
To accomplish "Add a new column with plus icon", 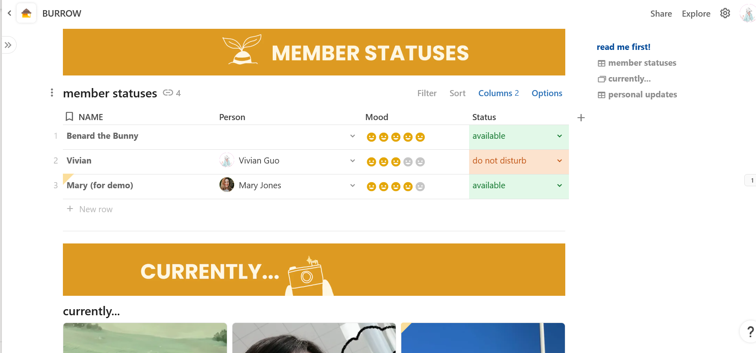I will click(581, 118).
